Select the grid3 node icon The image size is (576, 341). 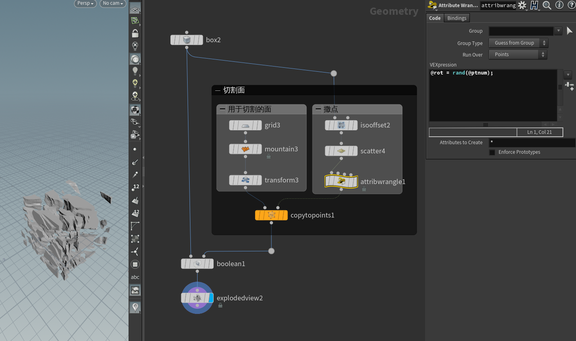coord(245,125)
